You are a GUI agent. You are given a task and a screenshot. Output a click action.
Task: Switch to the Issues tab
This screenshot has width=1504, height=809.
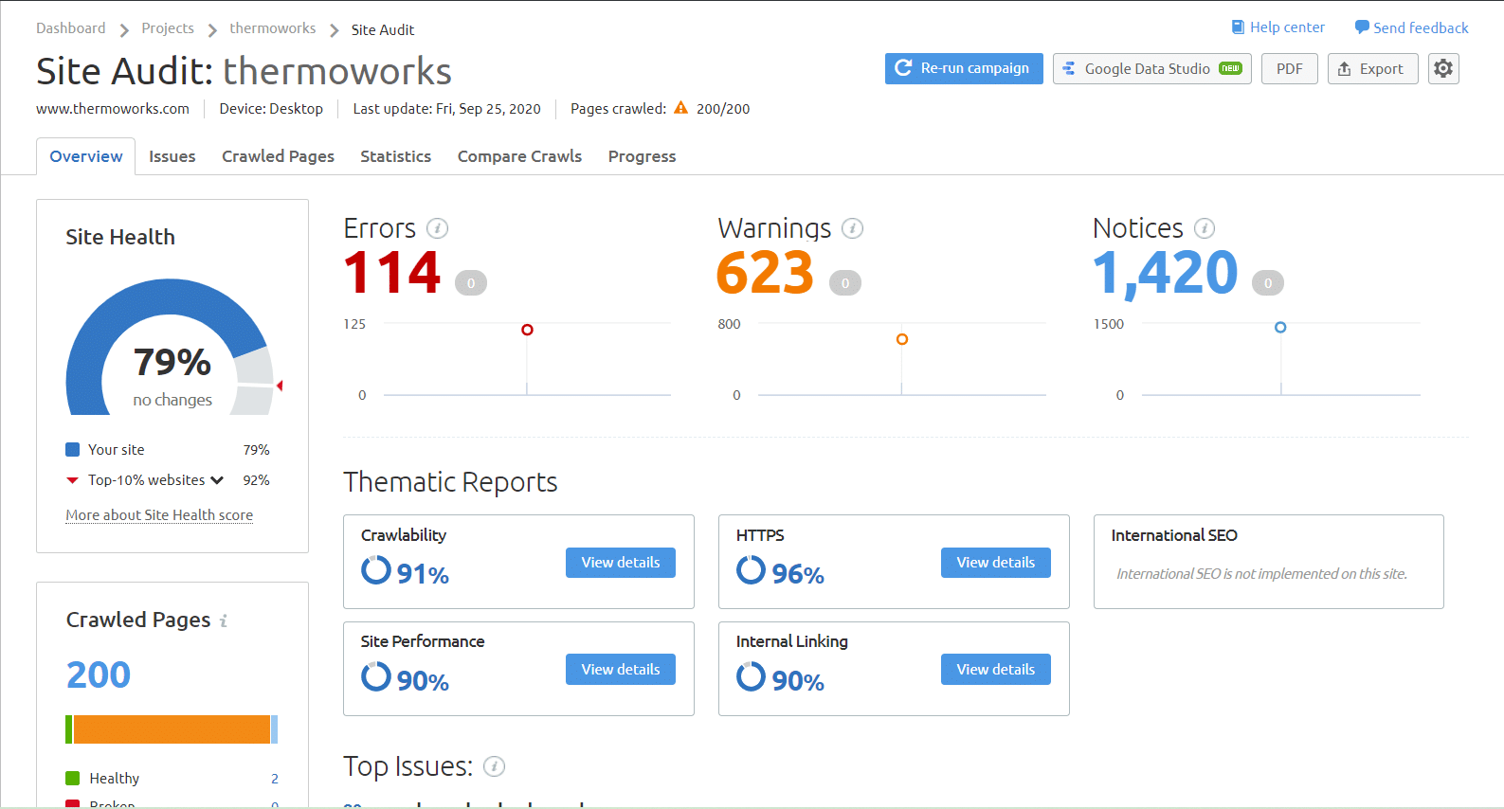pos(172,156)
